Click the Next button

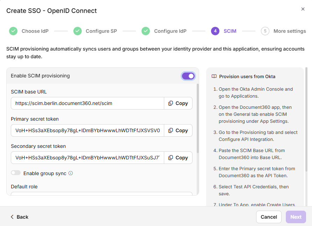click(296, 217)
